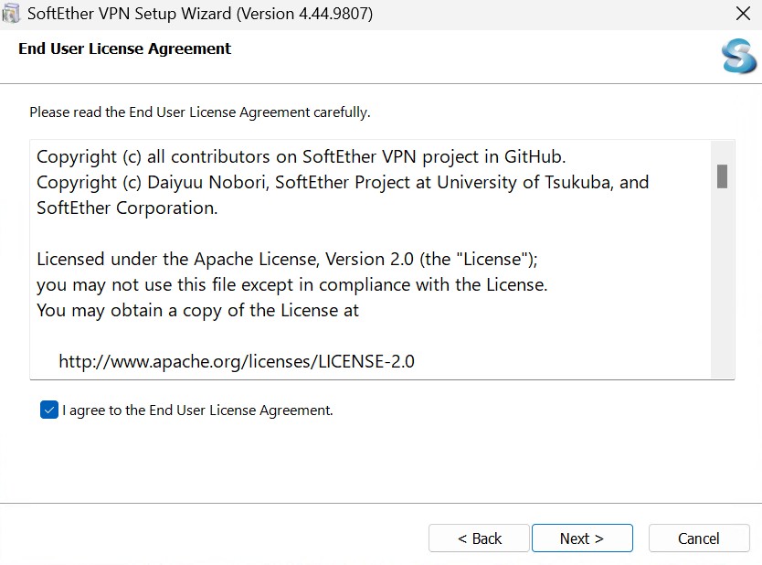Uncheck the license agreement checkbox
The image size is (762, 565).
[49, 410]
